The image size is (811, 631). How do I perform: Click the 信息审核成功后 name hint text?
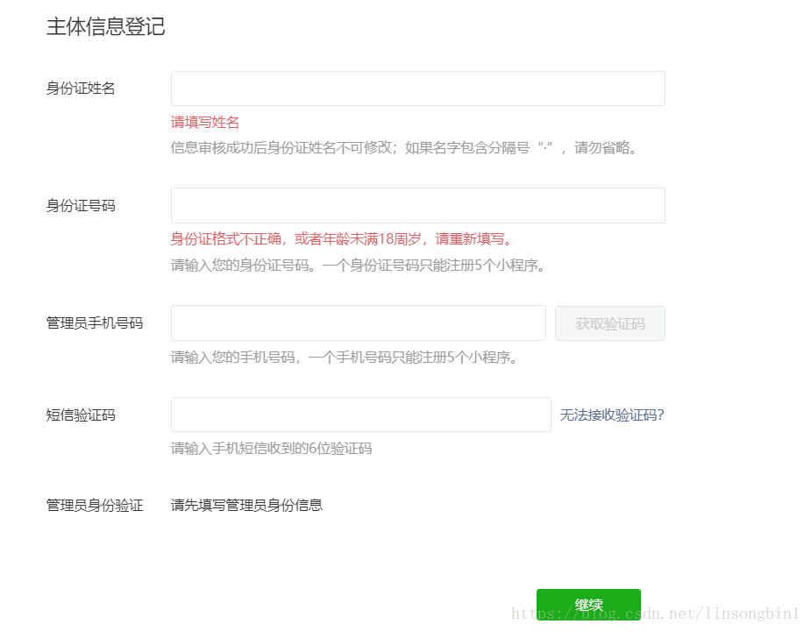tap(404, 148)
